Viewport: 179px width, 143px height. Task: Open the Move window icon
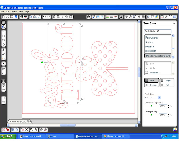pyautogui.click(x=126, y=17)
